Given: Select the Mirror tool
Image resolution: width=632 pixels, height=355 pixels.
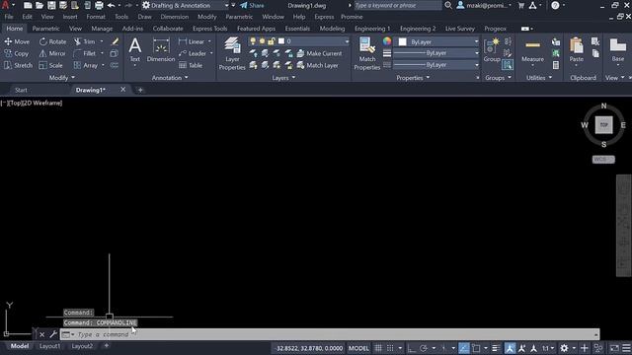Looking at the screenshot, I should tap(52, 53).
